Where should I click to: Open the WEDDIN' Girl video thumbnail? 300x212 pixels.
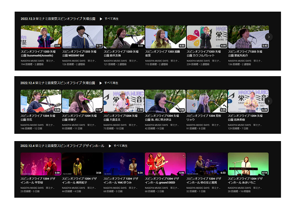point(82,37)
